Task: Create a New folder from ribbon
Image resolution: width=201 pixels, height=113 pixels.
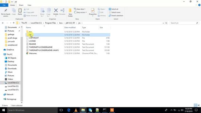Action: coord(70,13)
